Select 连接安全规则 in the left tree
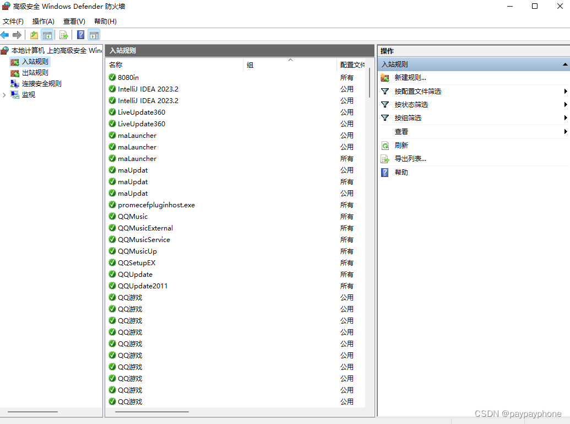This screenshot has height=424, width=570. 41,84
